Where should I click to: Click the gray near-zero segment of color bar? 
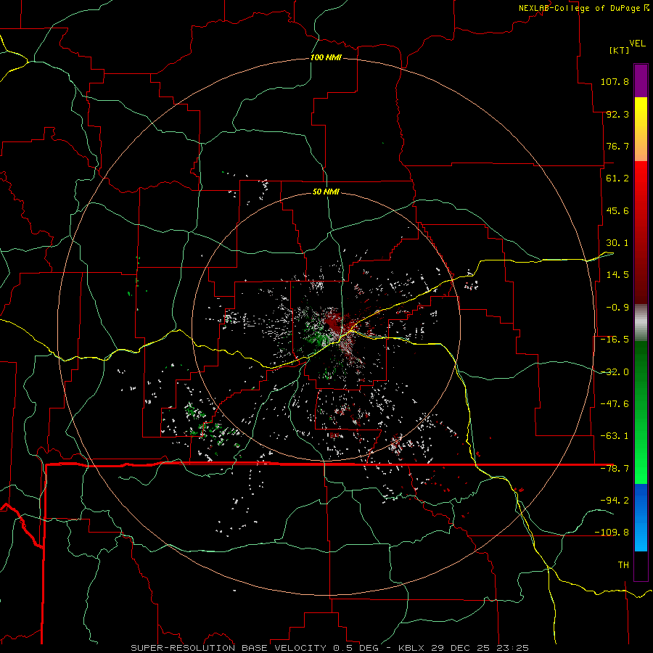641,323
